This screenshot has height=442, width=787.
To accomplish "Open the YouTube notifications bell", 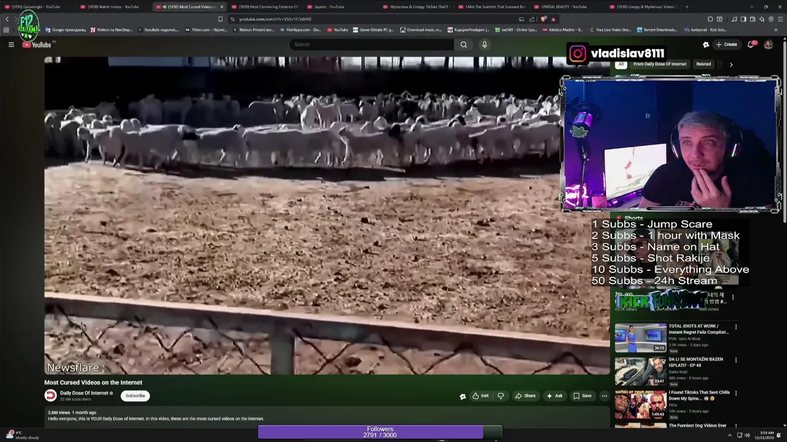I will coord(751,44).
